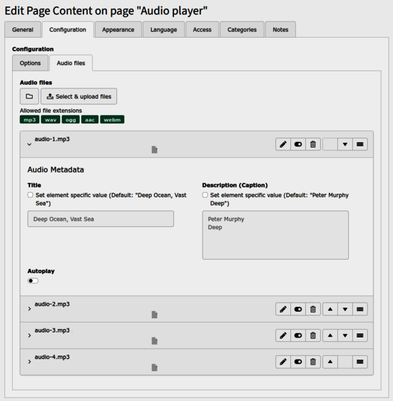Open file browser folder icon button
393x401 pixels.
29,96
